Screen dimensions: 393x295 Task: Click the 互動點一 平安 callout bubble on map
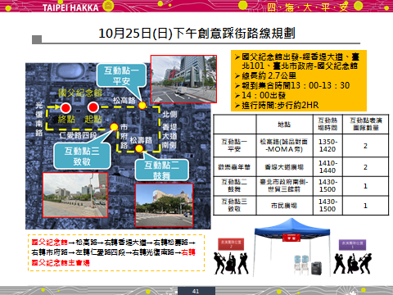pos(121,75)
